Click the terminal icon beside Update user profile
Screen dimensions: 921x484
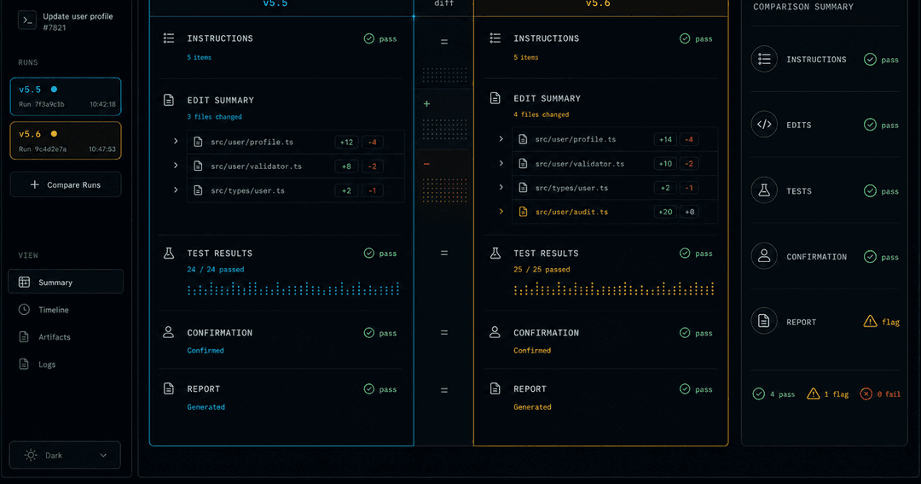click(27, 20)
